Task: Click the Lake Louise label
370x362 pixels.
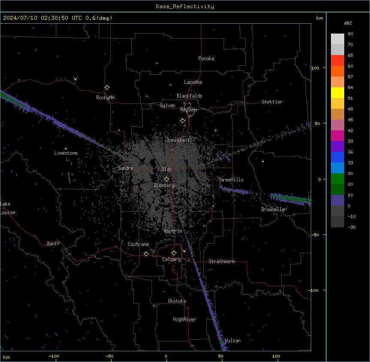Action: pyautogui.click(x=8, y=208)
